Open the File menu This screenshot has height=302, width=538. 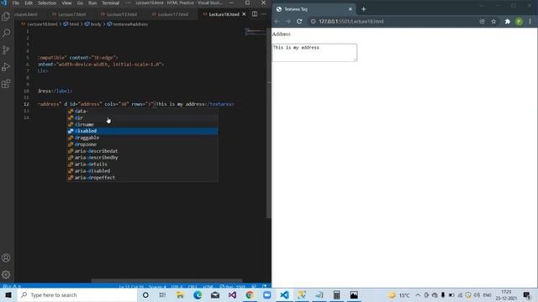click(16, 3)
